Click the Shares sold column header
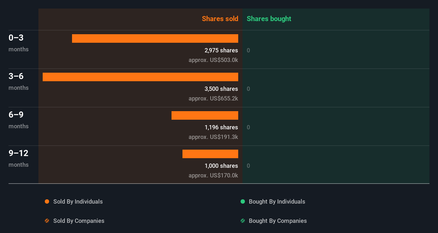Screen dimensions: 438x233 (x=220, y=19)
